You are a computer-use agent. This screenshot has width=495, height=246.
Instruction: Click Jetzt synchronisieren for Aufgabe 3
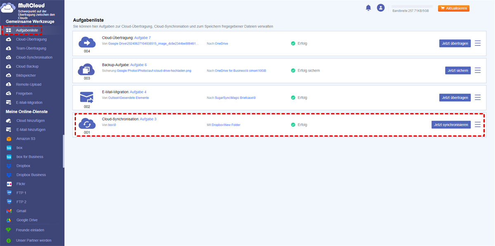pos(451,125)
